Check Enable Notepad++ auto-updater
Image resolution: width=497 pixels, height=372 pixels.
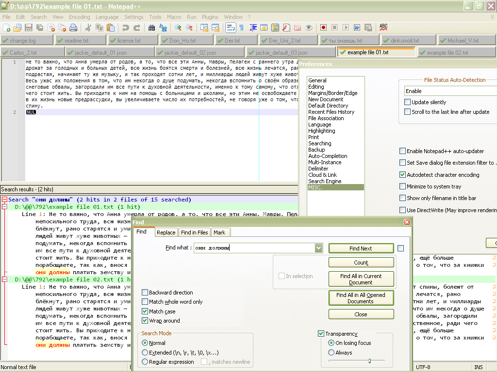[402, 151]
